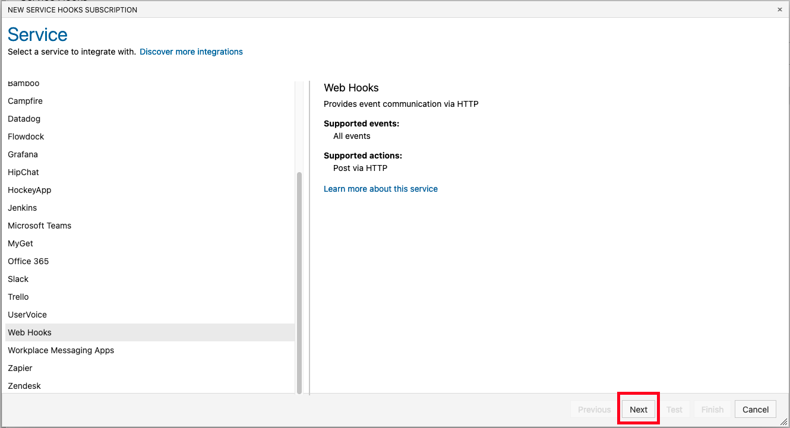Click the service list vertical scrollbar
The image size is (790, 428).
tap(299, 283)
